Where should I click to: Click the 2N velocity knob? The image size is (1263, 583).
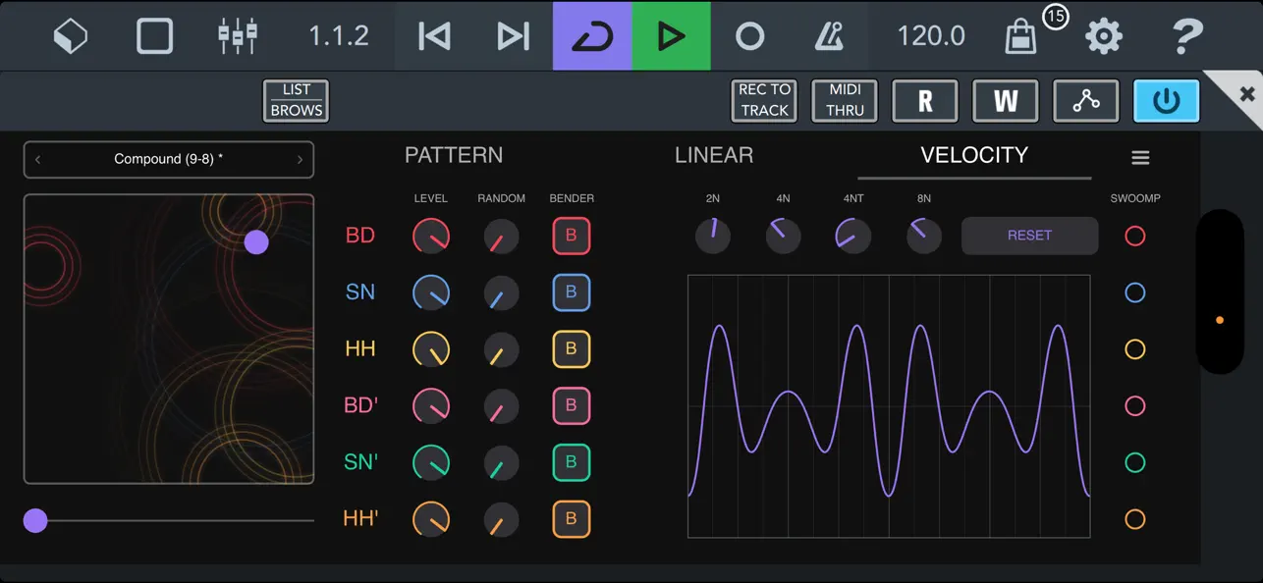tap(713, 236)
